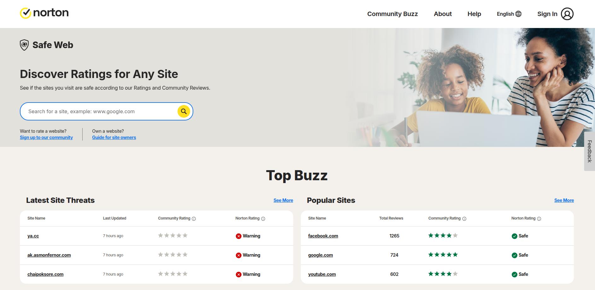The image size is (595, 290).
Task: Click the Warning icon beside chaipoksore.com
Action: (x=239, y=274)
